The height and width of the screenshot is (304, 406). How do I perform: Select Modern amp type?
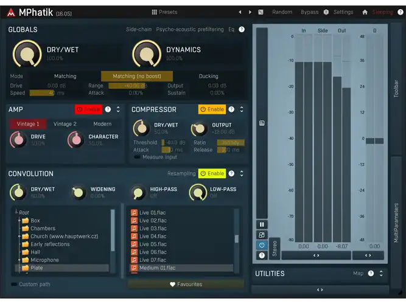pyautogui.click(x=102, y=124)
